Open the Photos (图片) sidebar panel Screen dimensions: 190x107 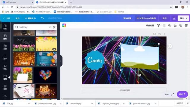tap(5, 37)
